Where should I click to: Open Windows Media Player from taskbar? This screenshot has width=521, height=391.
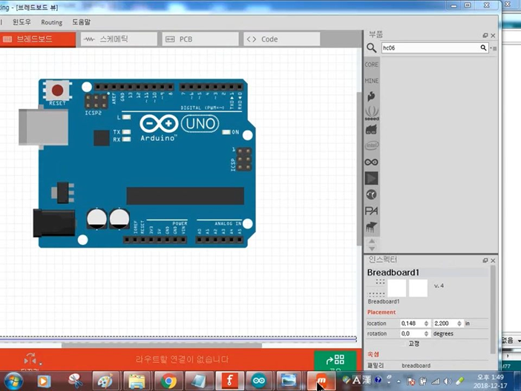(x=44, y=381)
